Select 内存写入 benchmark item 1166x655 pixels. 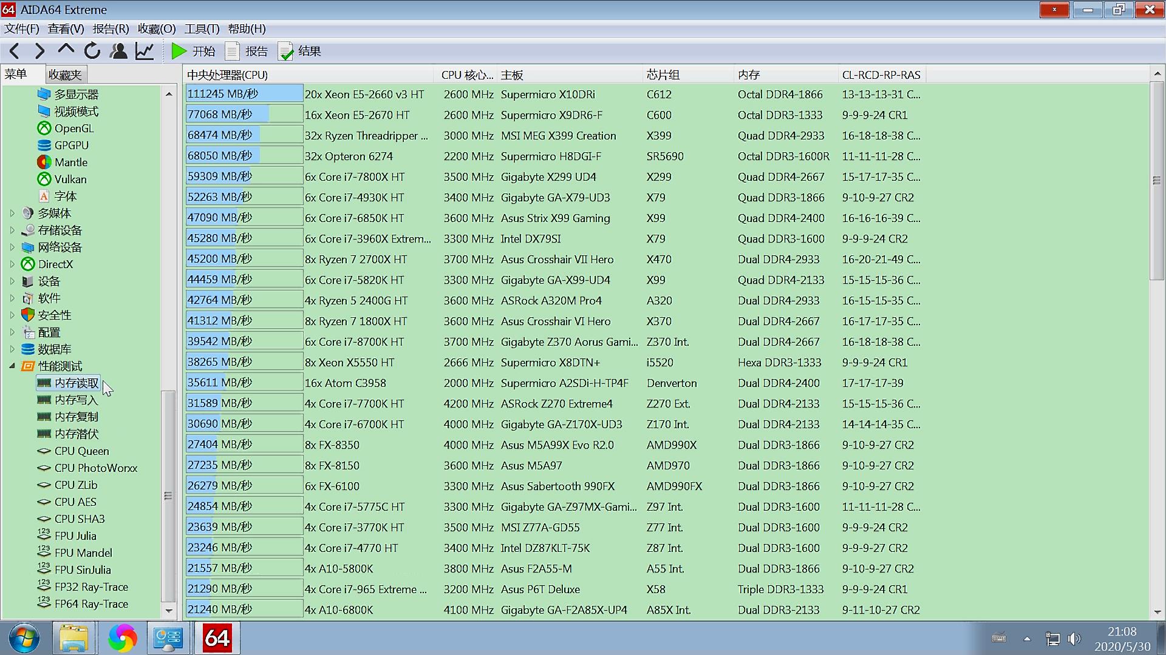click(x=76, y=400)
